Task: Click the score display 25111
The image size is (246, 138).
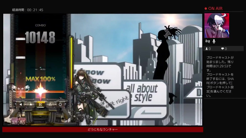Action: coord(40,113)
